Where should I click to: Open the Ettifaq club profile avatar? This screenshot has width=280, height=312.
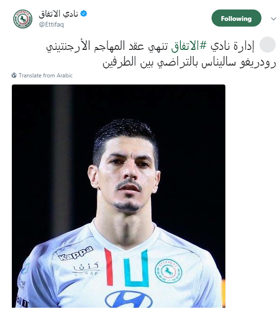click(x=23, y=19)
